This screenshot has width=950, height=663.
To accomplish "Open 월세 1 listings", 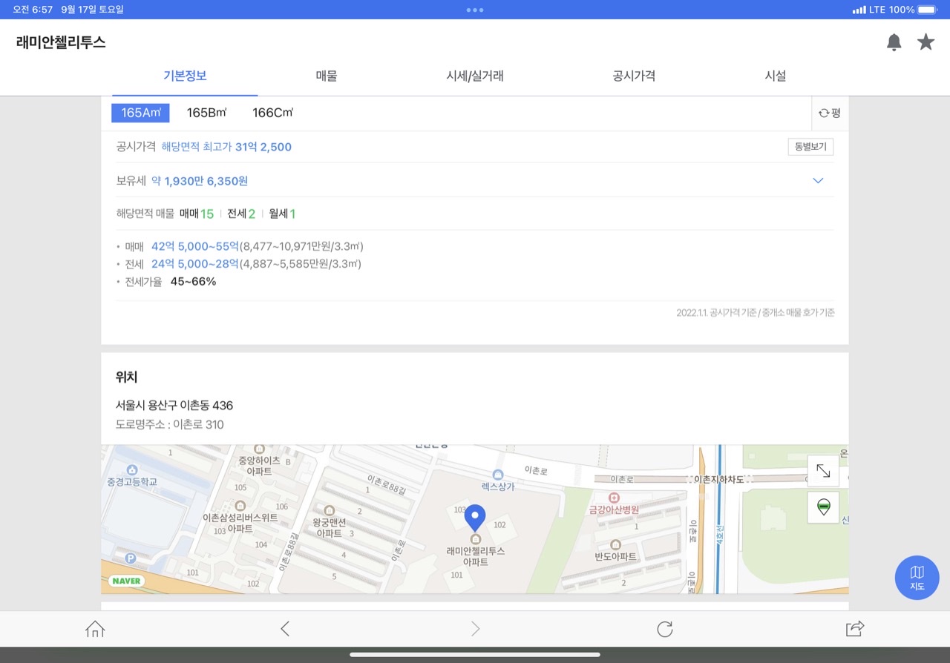I will [282, 214].
